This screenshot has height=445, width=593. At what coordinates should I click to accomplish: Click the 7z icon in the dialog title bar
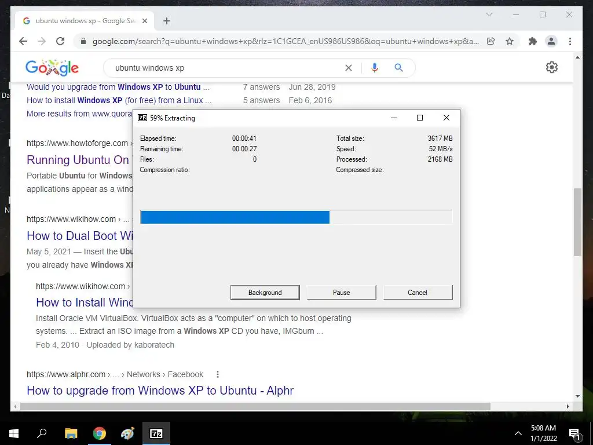pos(142,118)
